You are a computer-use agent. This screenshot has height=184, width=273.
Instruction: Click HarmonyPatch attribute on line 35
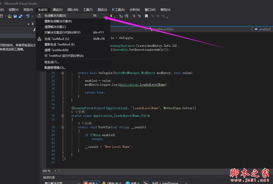83,108
